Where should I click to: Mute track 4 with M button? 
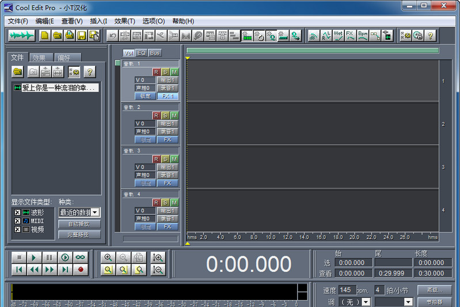point(174,203)
